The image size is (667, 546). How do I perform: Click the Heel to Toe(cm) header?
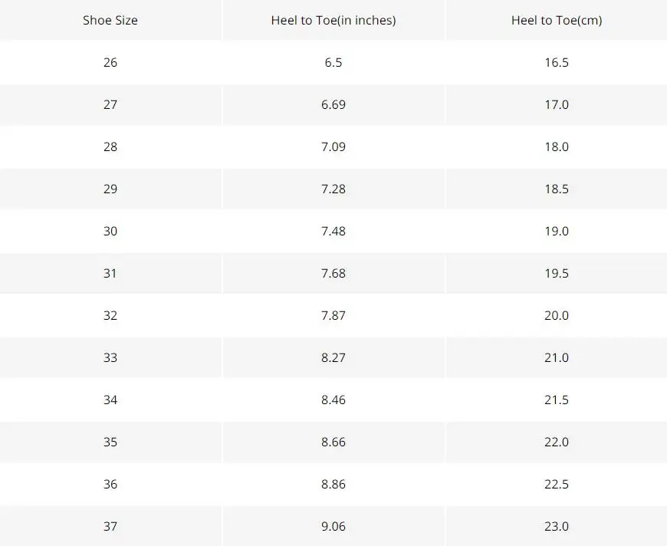click(x=557, y=21)
